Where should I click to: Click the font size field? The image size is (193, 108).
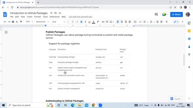[x=72, y=22]
